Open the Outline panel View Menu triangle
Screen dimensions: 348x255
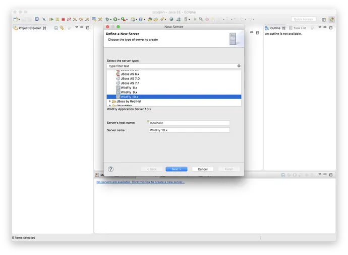(x=320, y=27)
